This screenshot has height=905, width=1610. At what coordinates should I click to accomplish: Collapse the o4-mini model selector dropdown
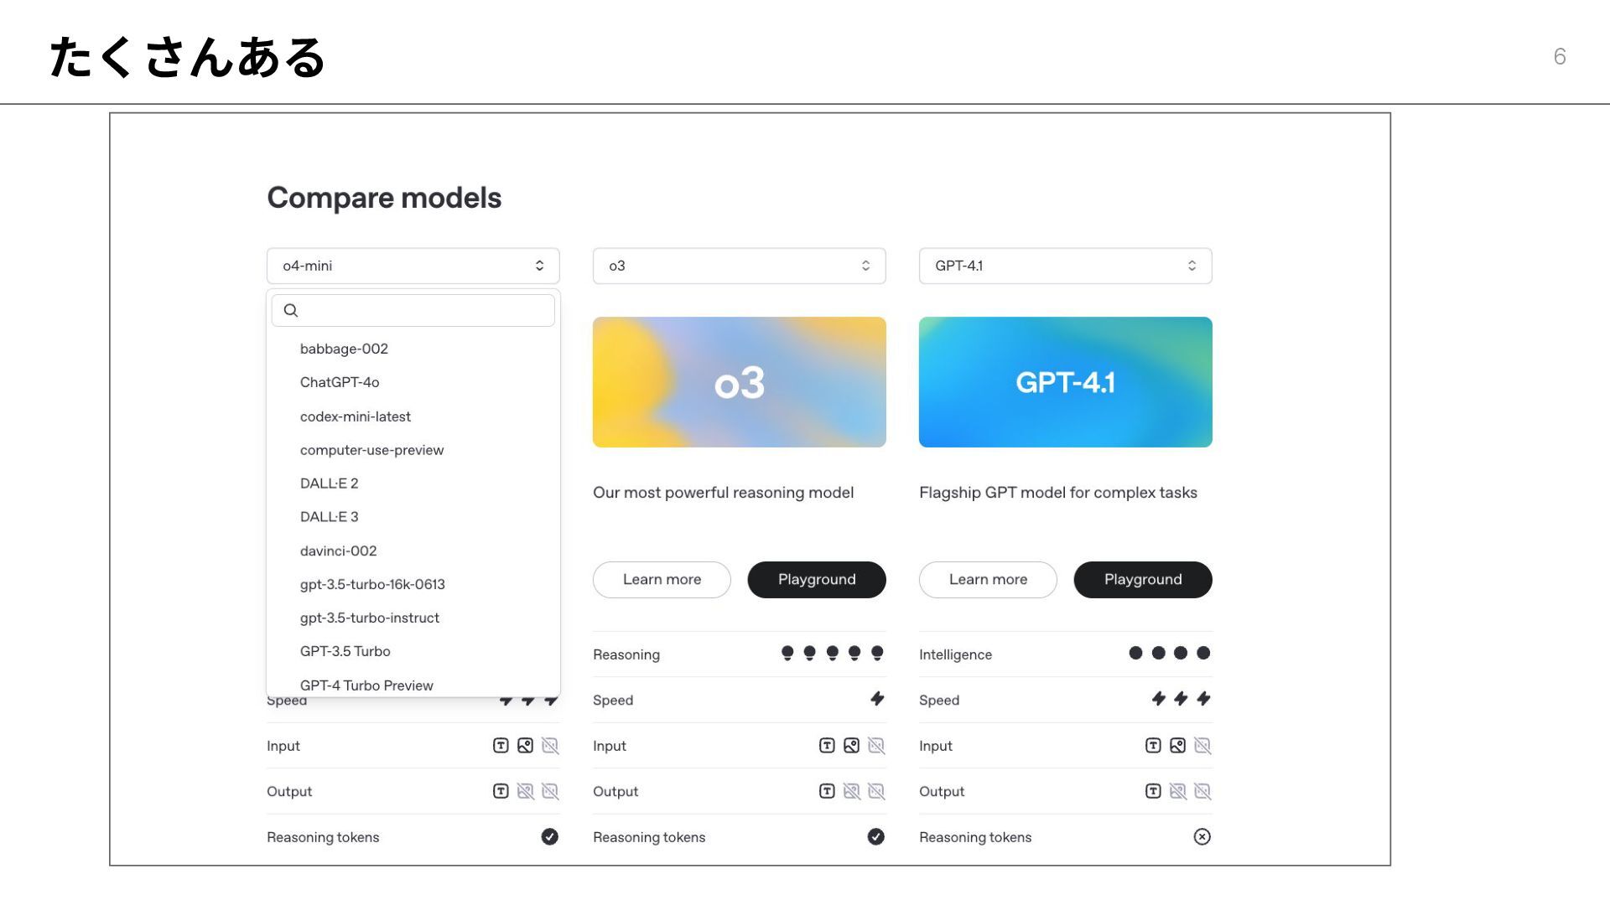pos(413,266)
